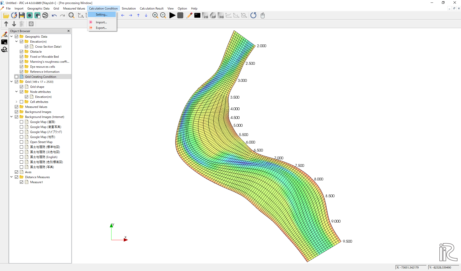
Task: Open the Calculation Result menu
Action: tap(152, 9)
